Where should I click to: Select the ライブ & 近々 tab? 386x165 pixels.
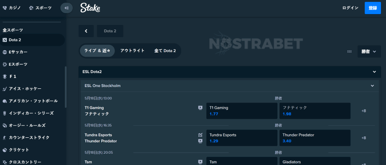click(x=97, y=51)
